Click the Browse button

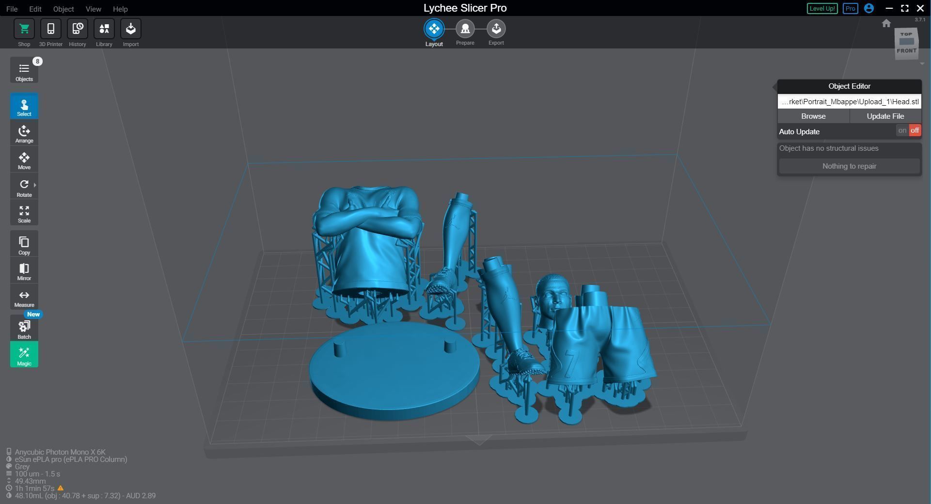[813, 116]
